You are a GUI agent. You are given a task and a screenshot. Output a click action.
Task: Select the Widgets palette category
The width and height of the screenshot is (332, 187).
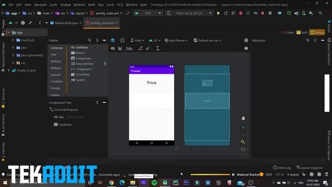pyautogui.click(x=56, y=68)
